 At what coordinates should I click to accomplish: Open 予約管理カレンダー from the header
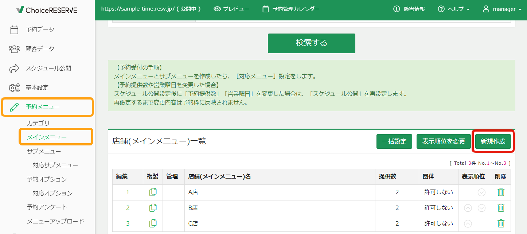pyautogui.click(x=291, y=9)
